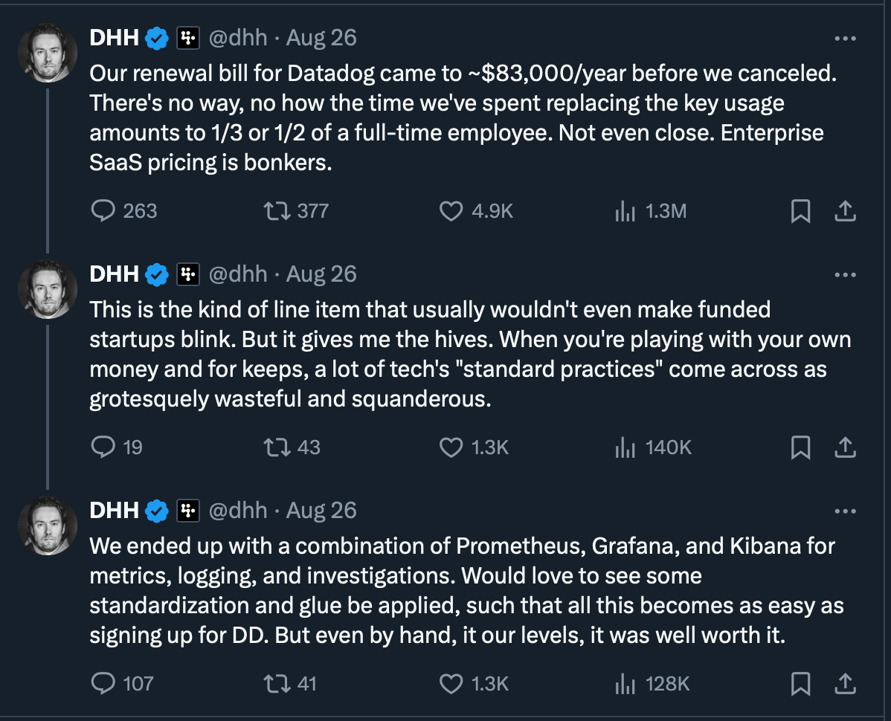Image resolution: width=891 pixels, height=721 pixels.
Task: Share the Enterprise SaaS pricing tweet
Action: pyautogui.click(x=844, y=212)
